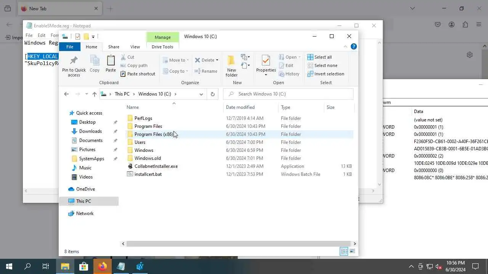Switch to Large icons view layout
Image resolution: width=488 pixels, height=274 pixels.
[x=352, y=251]
